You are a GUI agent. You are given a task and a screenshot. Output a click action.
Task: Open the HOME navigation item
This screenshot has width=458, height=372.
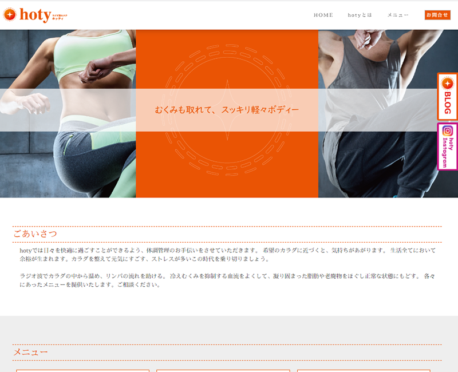323,15
